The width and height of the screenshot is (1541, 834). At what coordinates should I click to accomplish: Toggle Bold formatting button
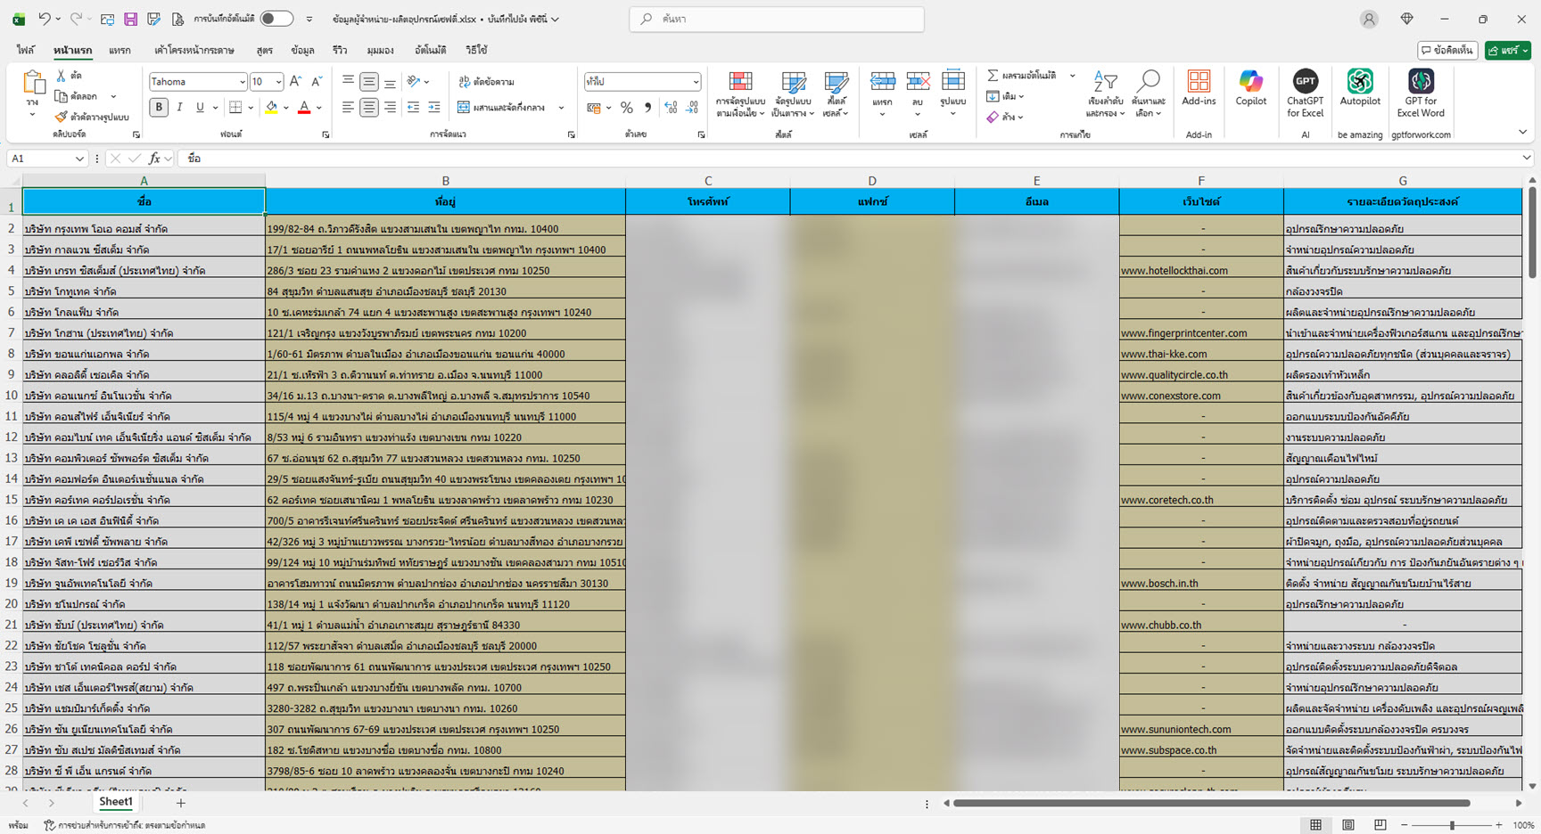159,108
